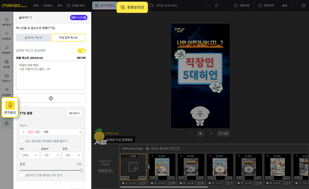Screen dimensions: 309x189
Task: Toggle 입력한 텍스트 음성변환 switch
Action: 82,51
